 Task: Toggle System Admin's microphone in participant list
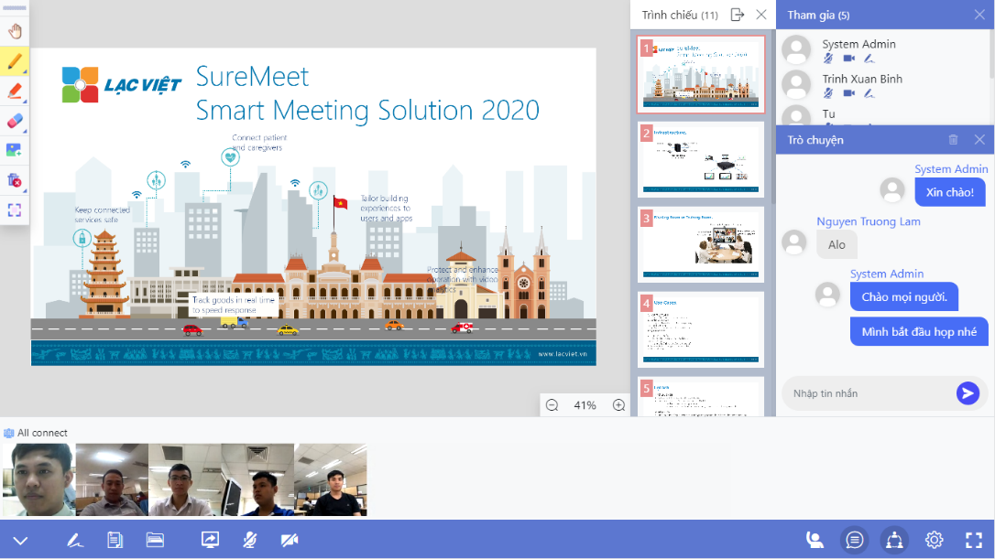click(828, 59)
